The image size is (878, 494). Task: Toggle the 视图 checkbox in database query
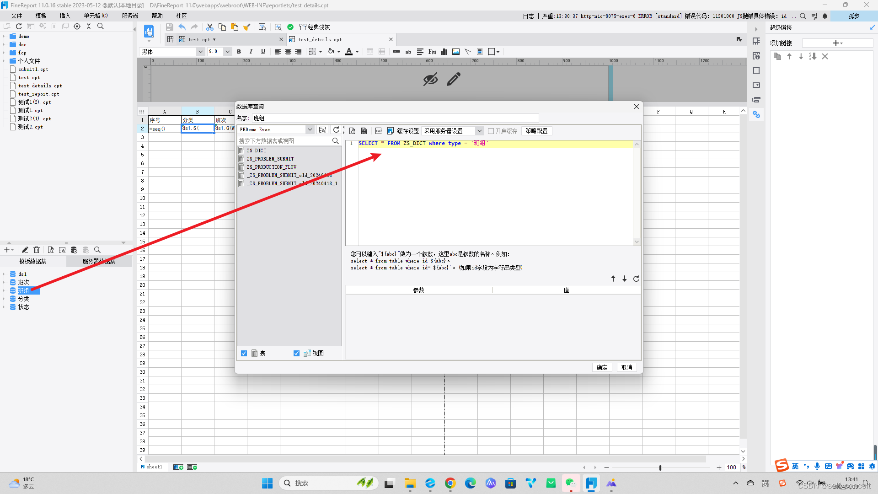coord(297,353)
